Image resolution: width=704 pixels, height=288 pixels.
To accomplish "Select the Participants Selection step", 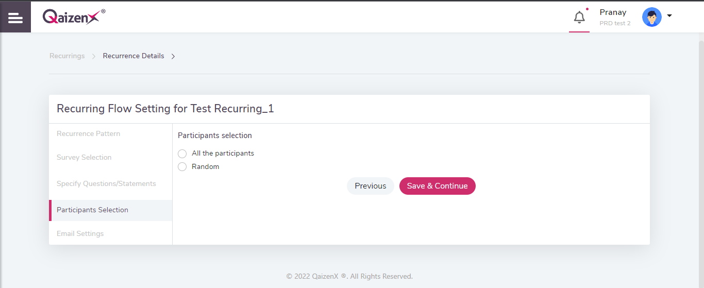I will (x=92, y=210).
